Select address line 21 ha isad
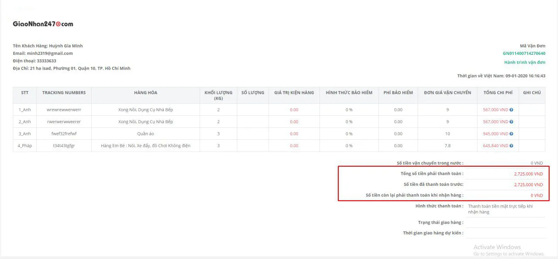Viewport: 558px width, 259px height. click(71, 68)
